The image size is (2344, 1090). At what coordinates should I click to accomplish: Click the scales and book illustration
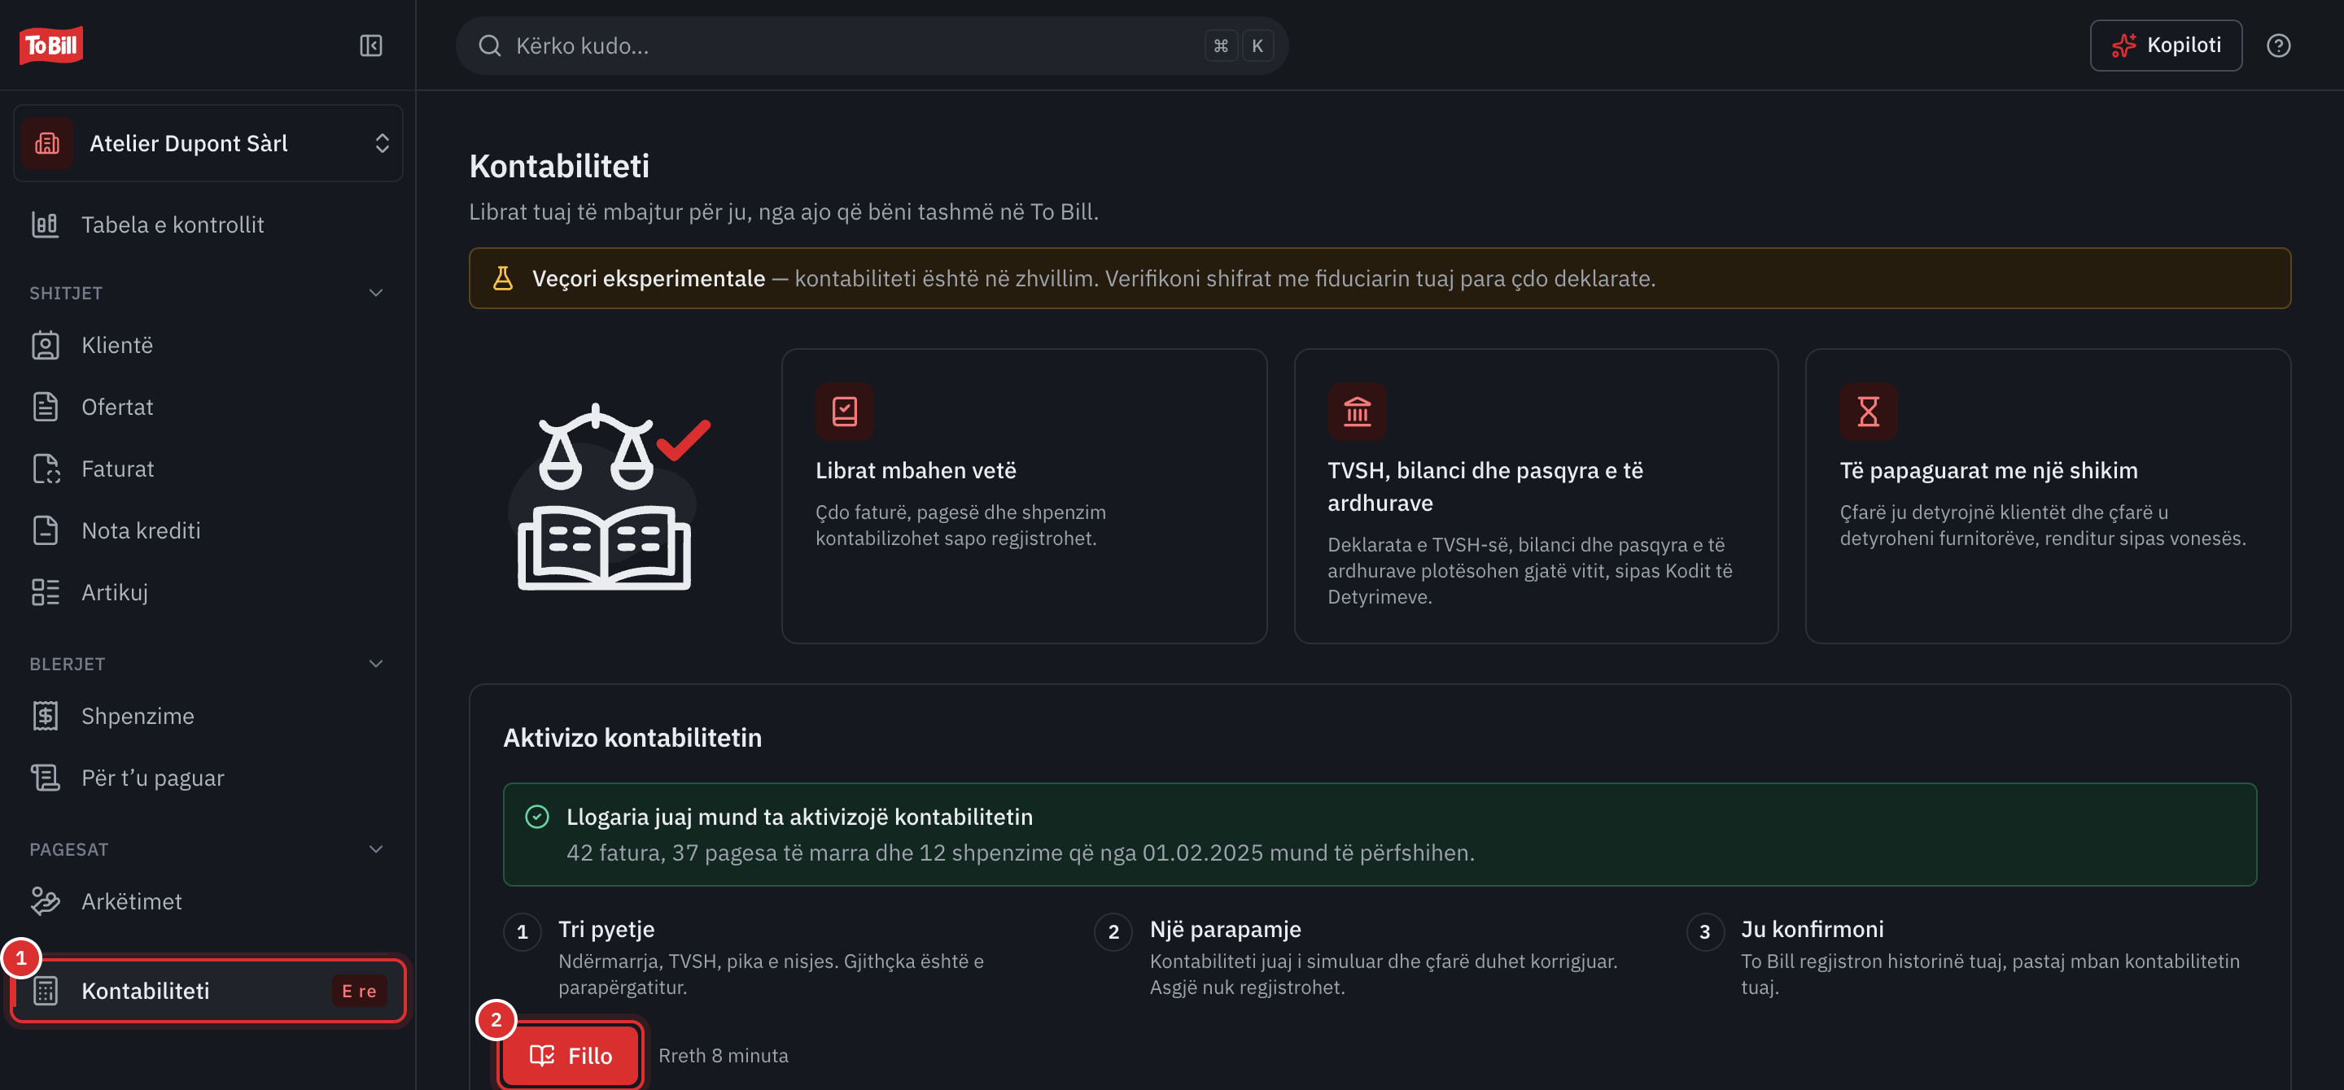click(x=608, y=497)
